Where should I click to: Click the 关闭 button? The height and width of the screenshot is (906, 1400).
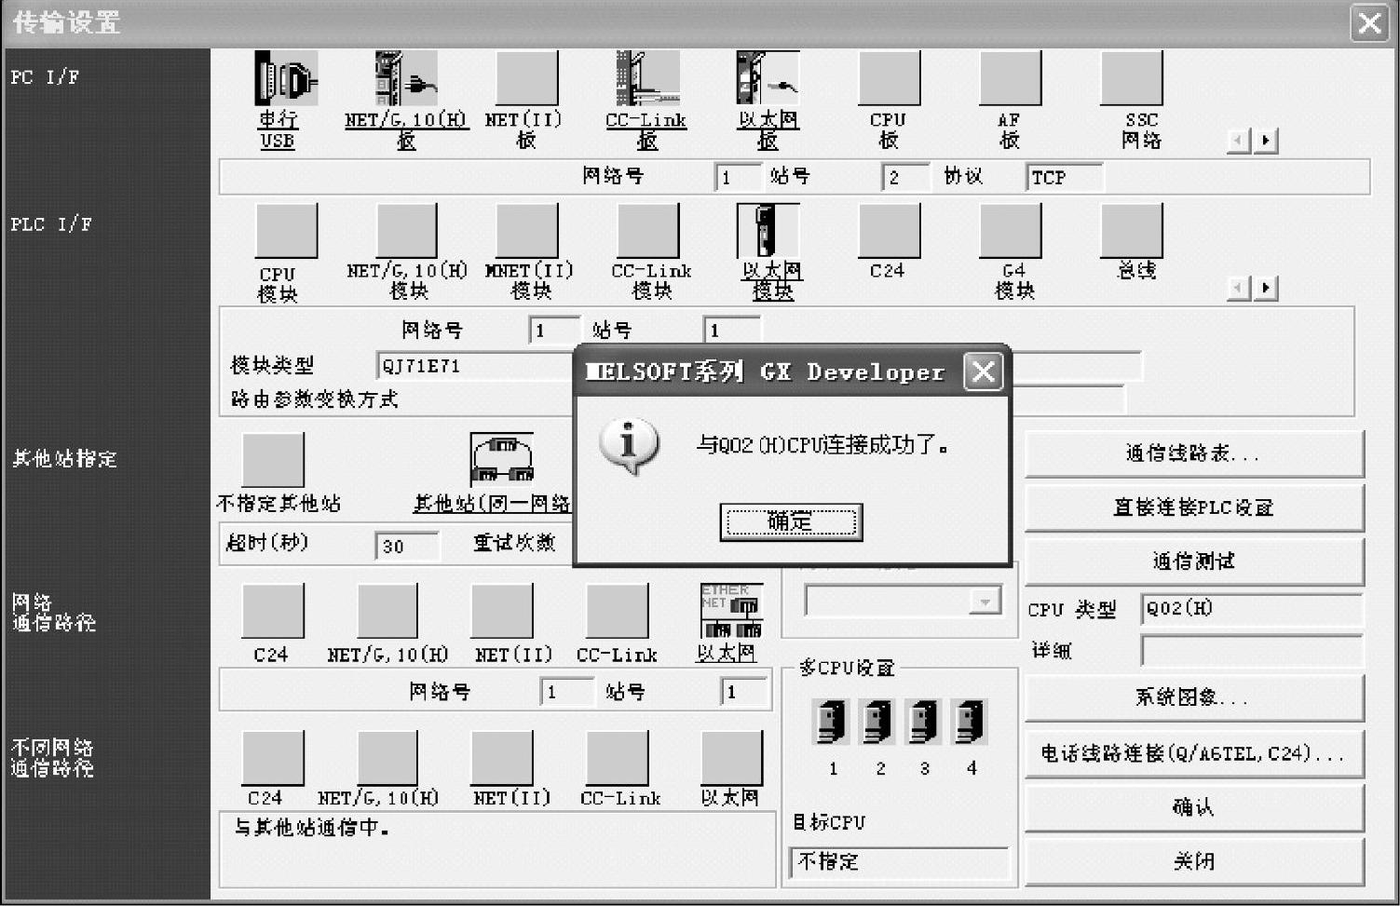pos(1194,861)
